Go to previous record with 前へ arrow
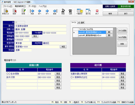 [x=40, y=12]
